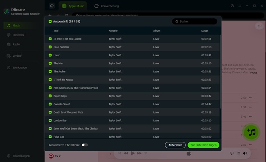Click the Podcasts icon in the sidebar
Viewport: 266px width, 162px height.
click(9, 35)
